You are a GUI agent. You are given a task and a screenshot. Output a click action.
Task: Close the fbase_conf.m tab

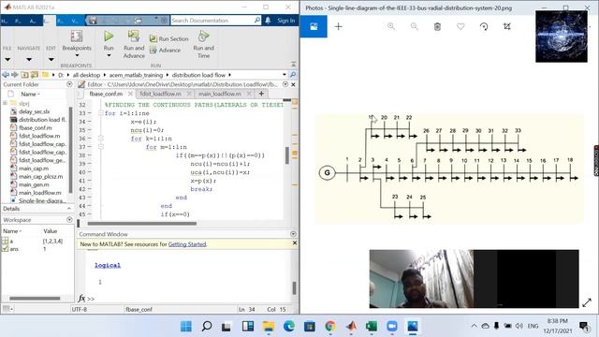(x=130, y=94)
